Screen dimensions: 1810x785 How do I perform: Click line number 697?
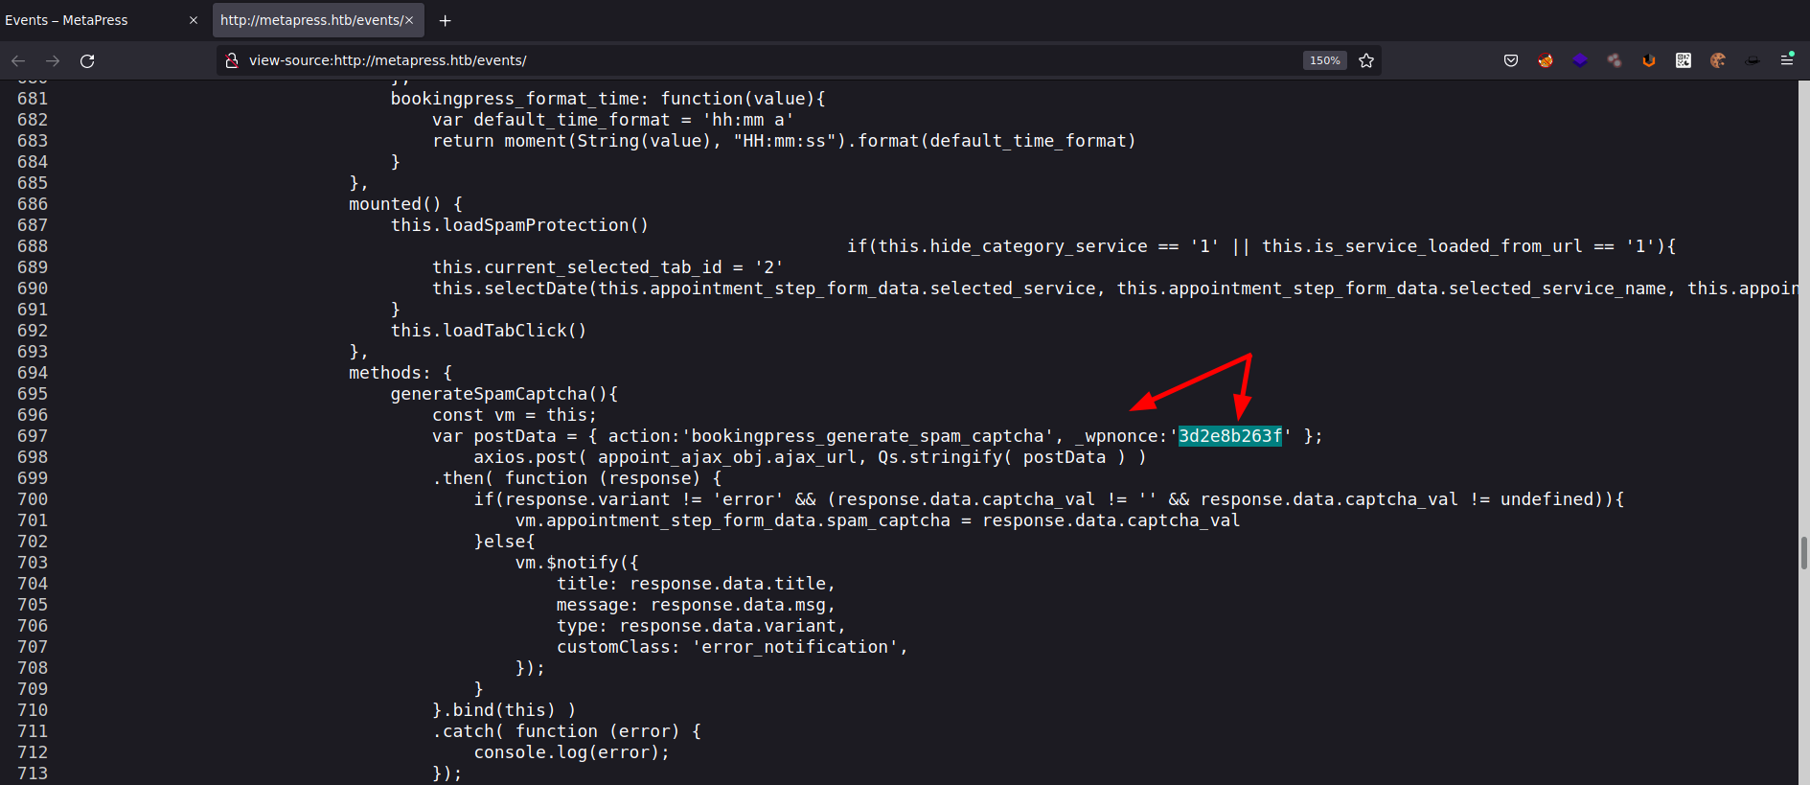point(33,436)
